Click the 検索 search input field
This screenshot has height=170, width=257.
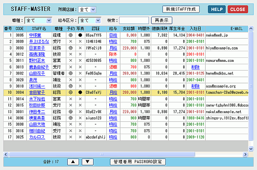(134, 21)
